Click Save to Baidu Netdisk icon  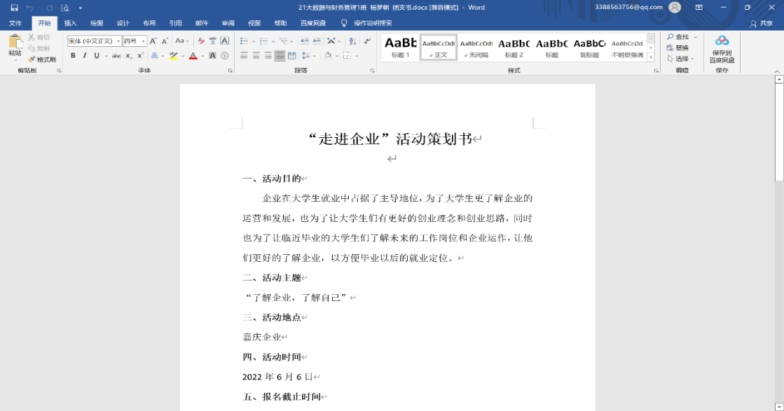[722, 49]
